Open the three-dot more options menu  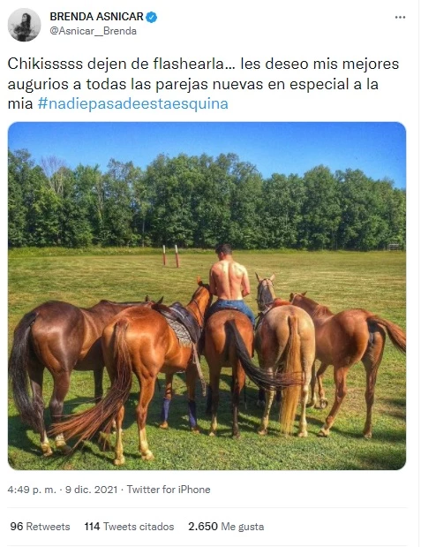click(x=400, y=17)
